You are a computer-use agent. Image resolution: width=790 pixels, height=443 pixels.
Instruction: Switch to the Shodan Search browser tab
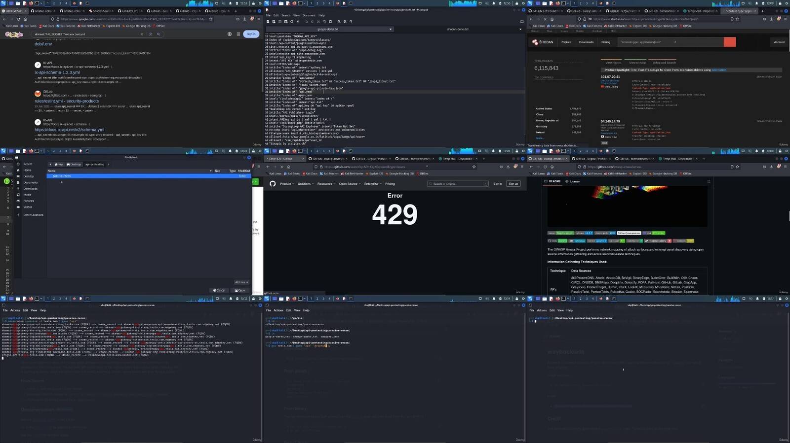coord(101,11)
